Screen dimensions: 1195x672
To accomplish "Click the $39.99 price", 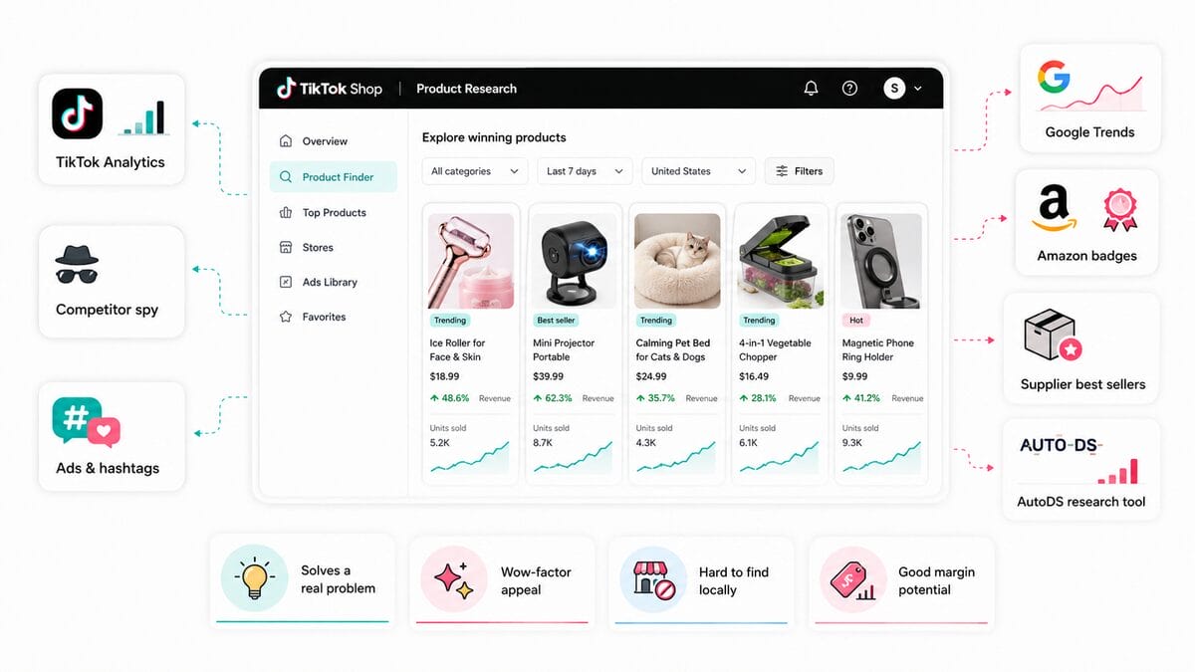I will (x=548, y=376).
